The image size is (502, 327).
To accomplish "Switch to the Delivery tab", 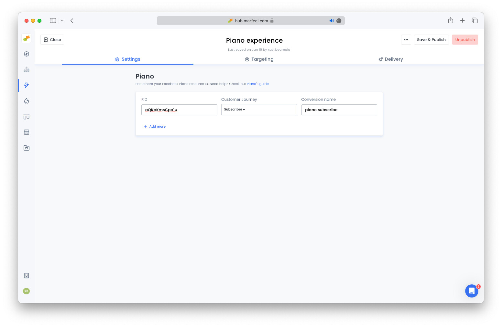I will 390,59.
